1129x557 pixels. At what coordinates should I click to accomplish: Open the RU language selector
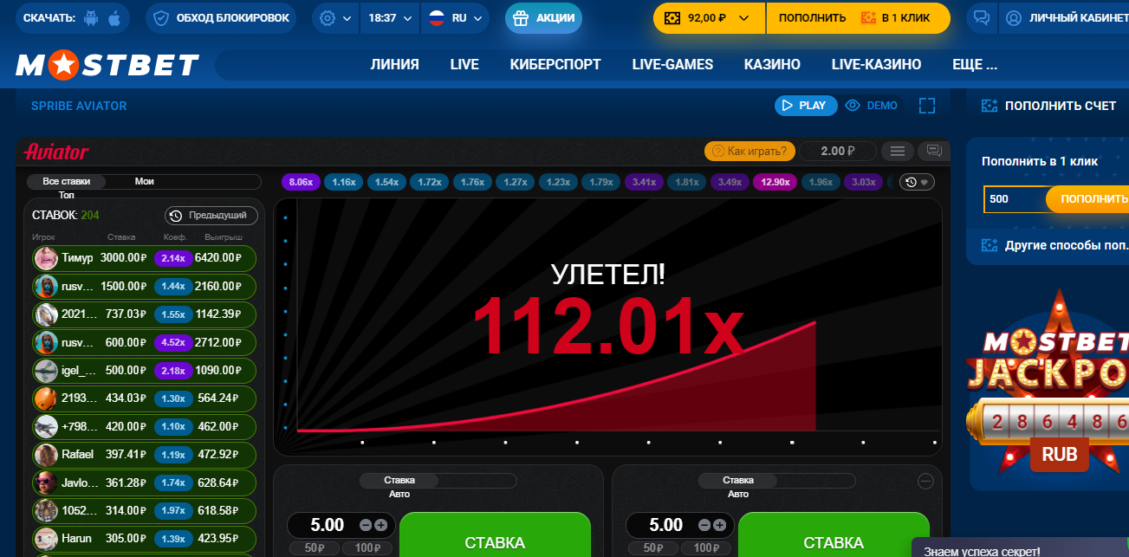tap(456, 17)
